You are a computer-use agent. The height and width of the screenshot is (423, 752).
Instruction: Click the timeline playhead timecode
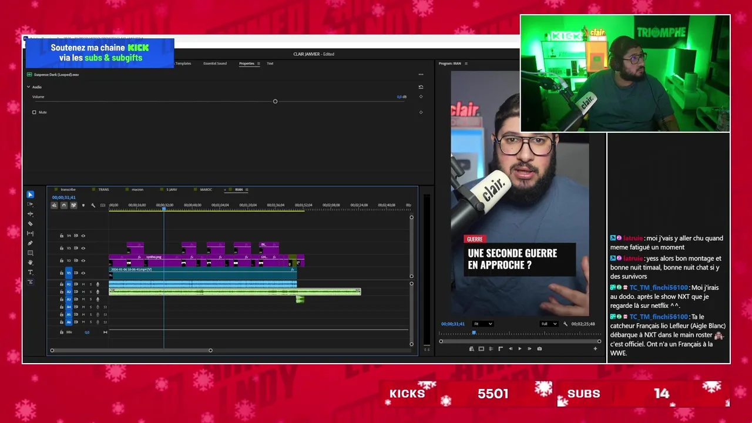click(x=63, y=197)
